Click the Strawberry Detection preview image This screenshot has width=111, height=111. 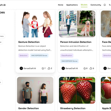point(77,90)
